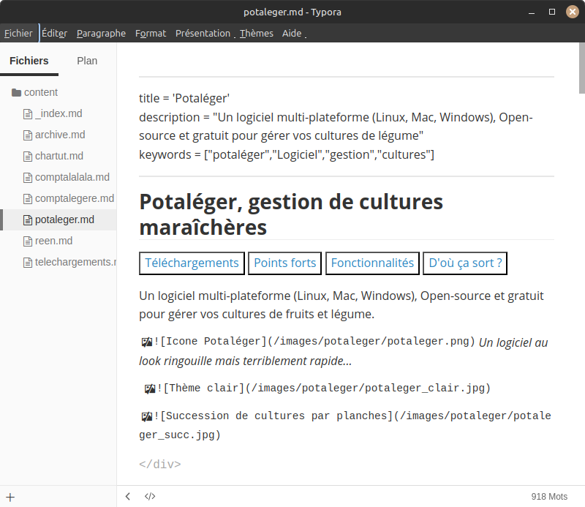The width and height of the screenshot is (585, 507).
Task: Toggle source code mode icon
Action: (x=150, y=496)
